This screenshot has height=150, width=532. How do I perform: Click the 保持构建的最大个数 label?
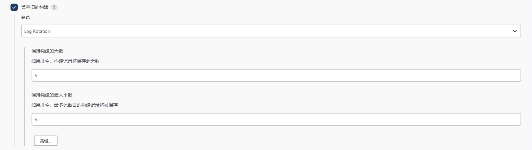coord(52,95)
